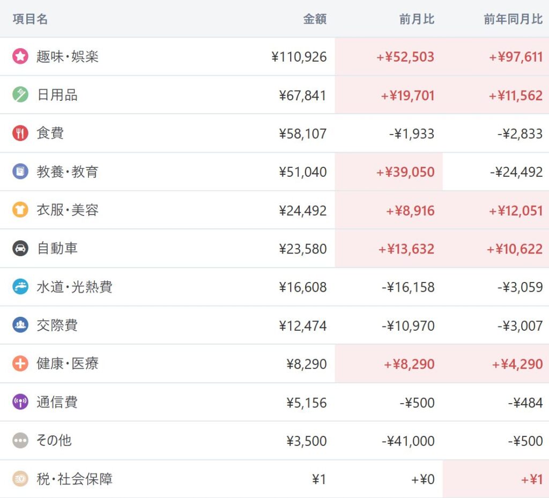The width and height of the screenshot is (549, 498).
Task: Click the coin 税・社会保障 icon
Action: click(x=20, y=479)
